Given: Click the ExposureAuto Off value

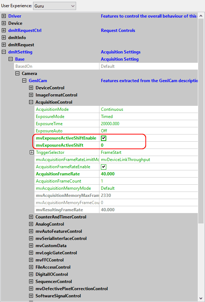Looking at the screenshot, I should click(149, 131).
